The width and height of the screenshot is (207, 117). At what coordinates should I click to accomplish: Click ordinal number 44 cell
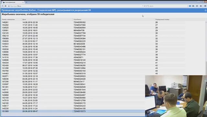click(x=157, y=71)
